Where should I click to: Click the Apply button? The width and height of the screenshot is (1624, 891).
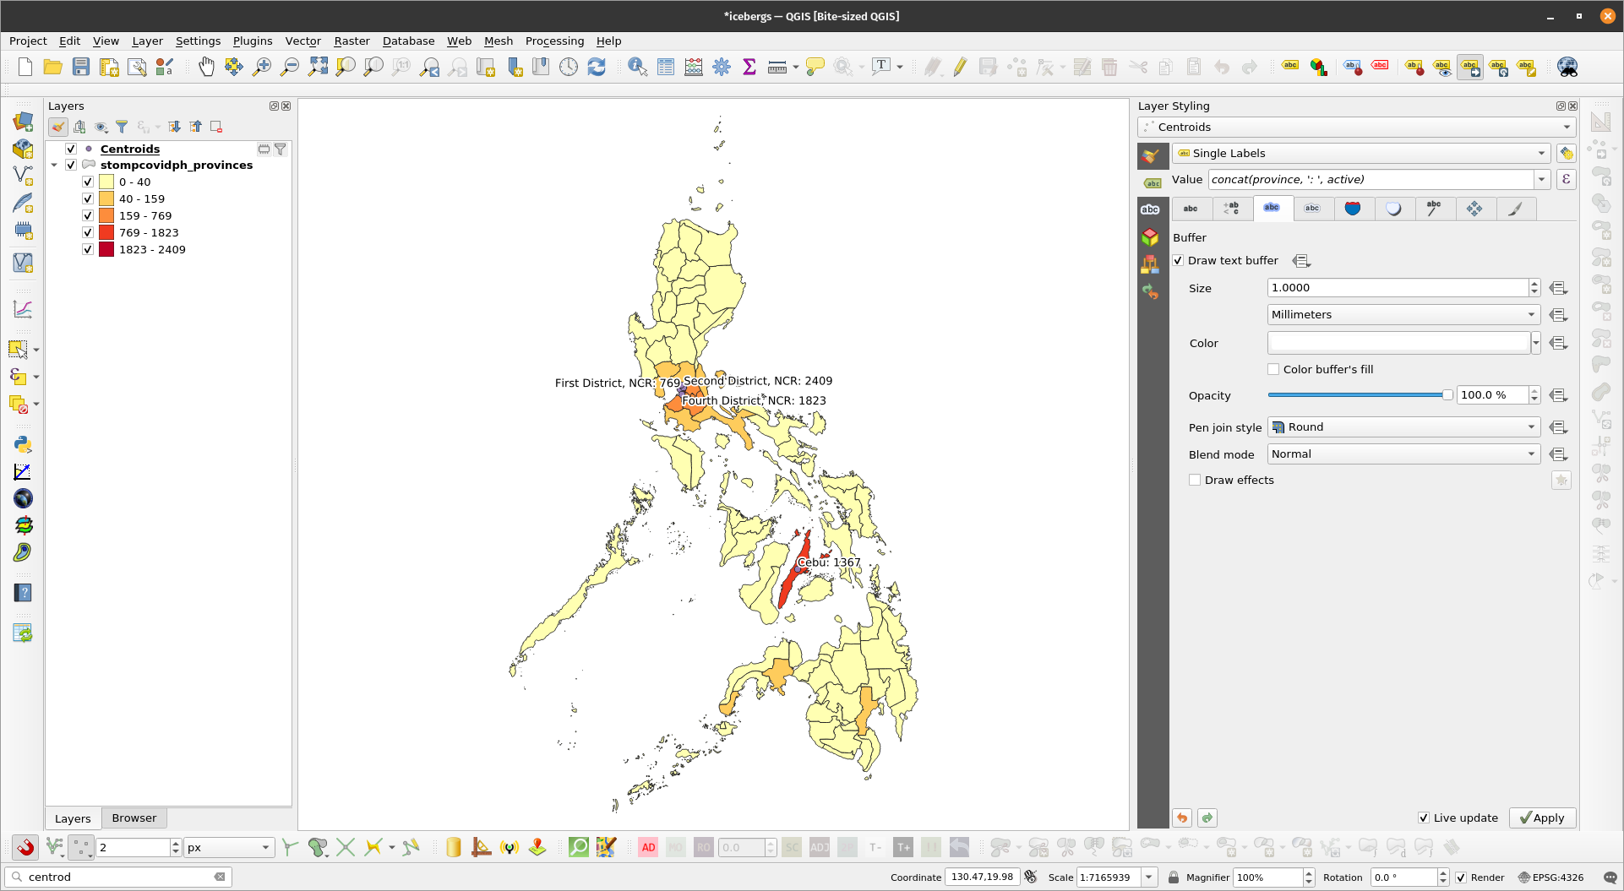pos(1542,818)
